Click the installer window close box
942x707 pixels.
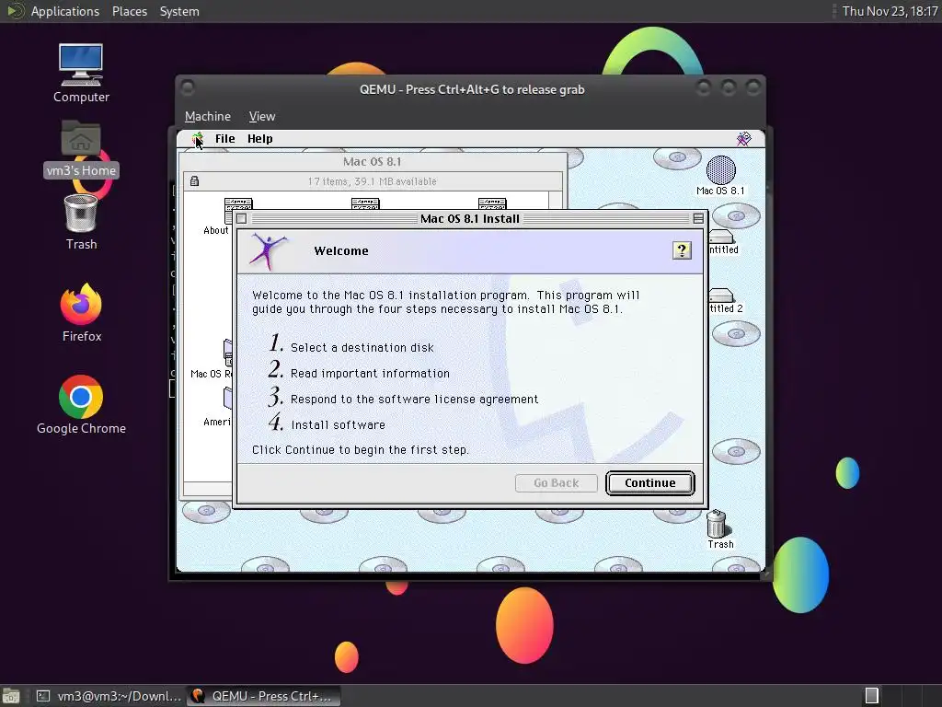[242, 219]
